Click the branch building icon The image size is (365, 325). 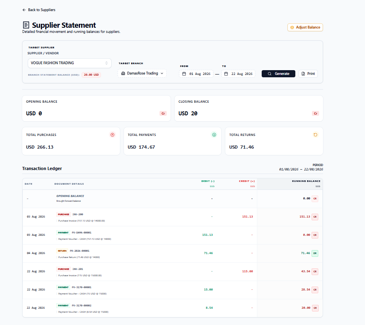123,73
